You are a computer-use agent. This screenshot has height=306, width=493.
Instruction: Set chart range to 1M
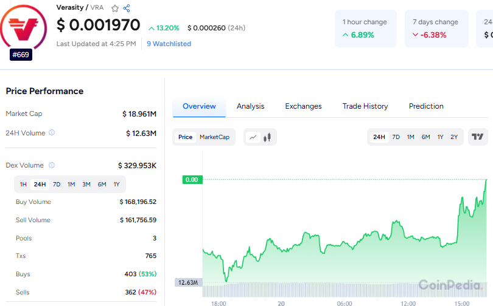point(410,137)
